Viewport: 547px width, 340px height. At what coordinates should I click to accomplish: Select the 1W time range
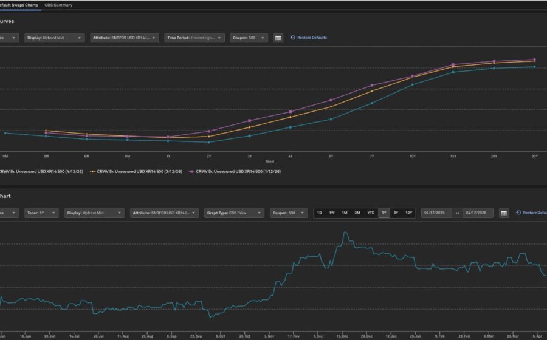332,213
